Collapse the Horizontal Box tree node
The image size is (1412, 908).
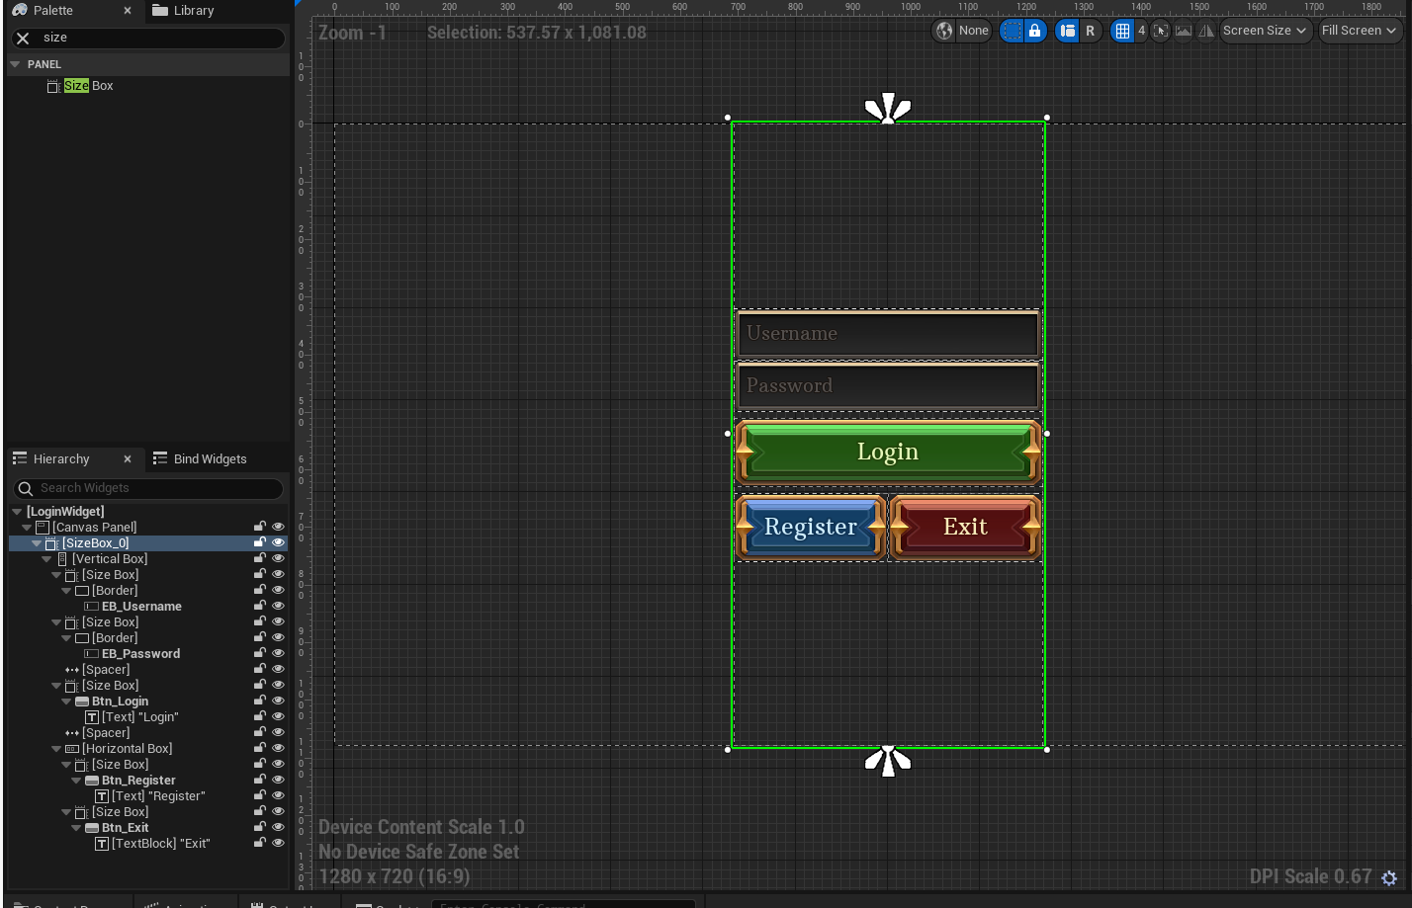pos(56,749)
